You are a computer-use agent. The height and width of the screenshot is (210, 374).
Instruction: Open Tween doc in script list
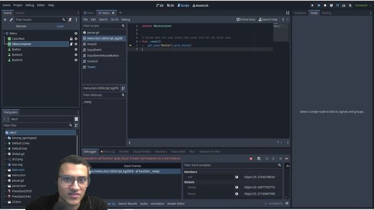[x=91, y=67]
